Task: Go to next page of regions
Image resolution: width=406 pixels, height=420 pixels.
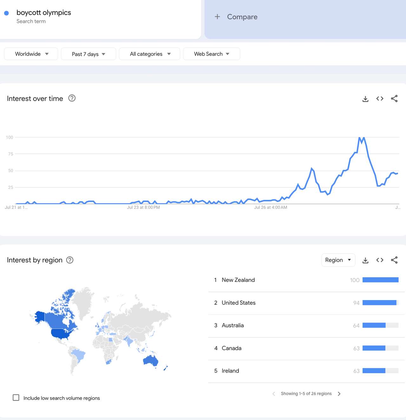Action: [339, 394]
